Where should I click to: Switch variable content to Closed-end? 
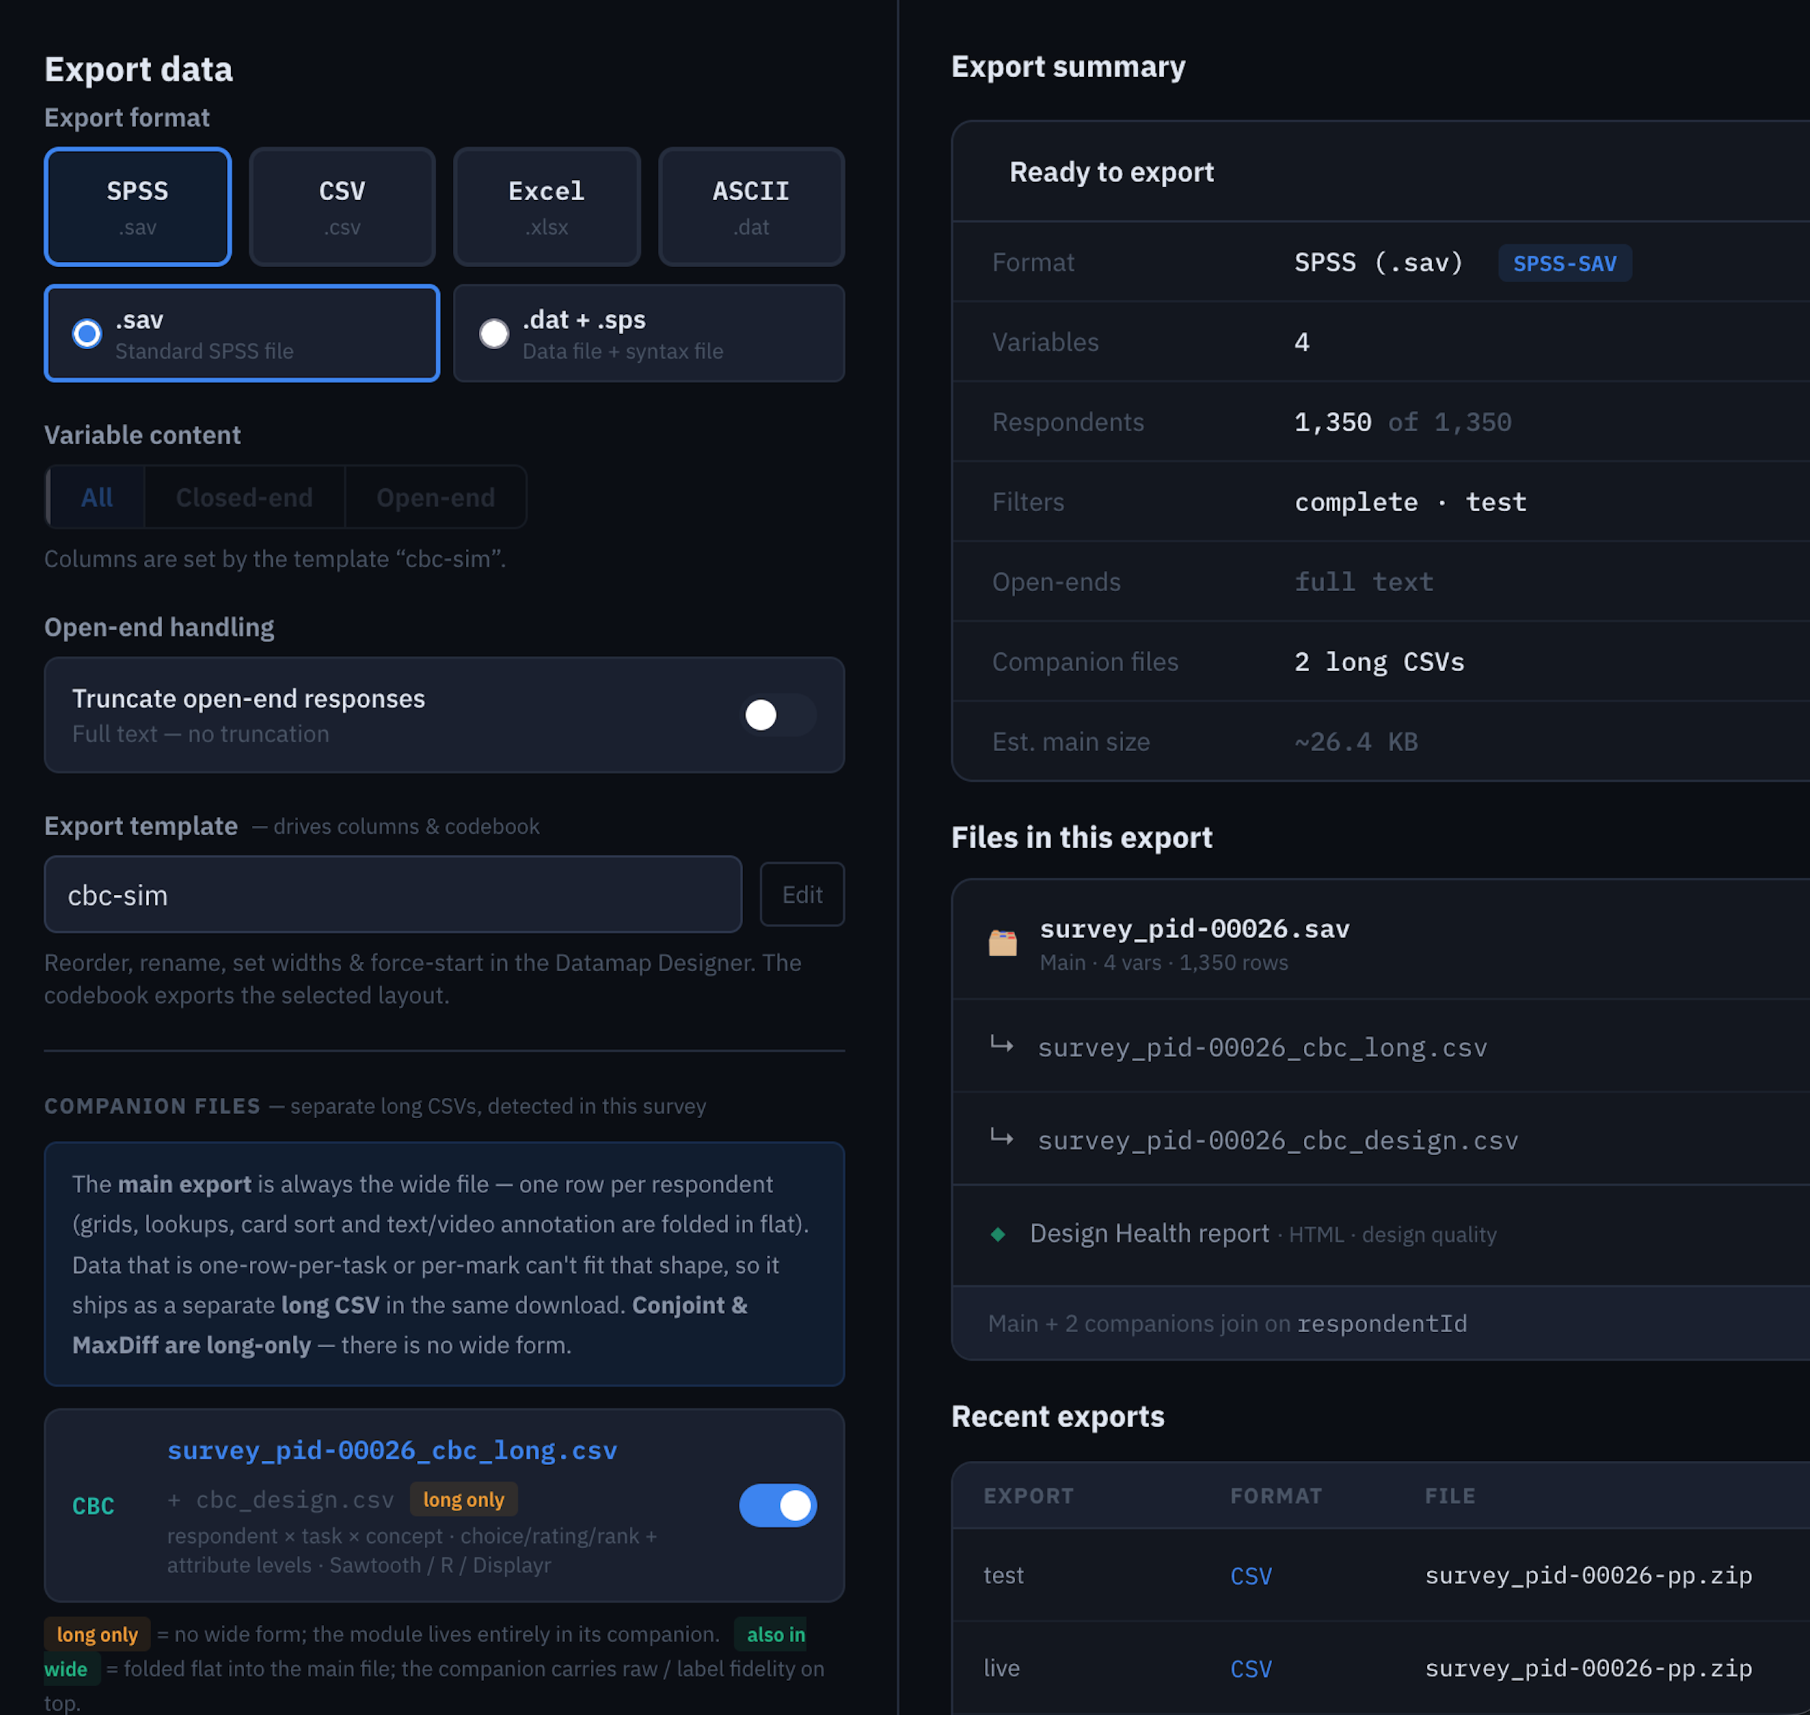click(x=244, y=498)
